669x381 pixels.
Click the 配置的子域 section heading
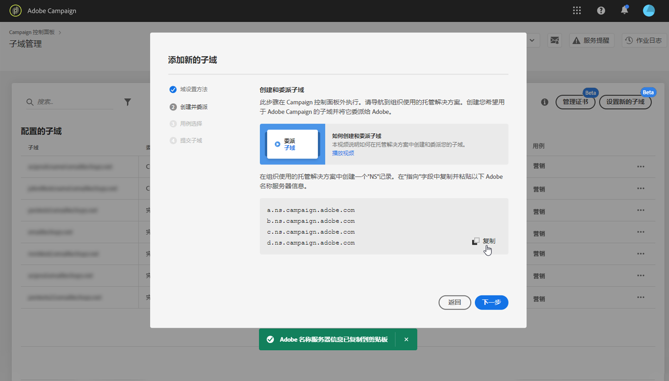click(41, 131)
